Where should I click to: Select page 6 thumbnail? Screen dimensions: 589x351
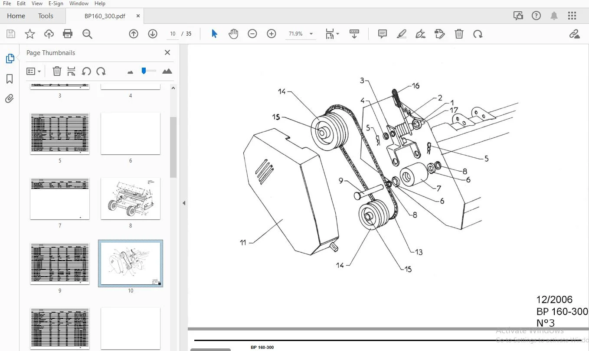(131, 133)
